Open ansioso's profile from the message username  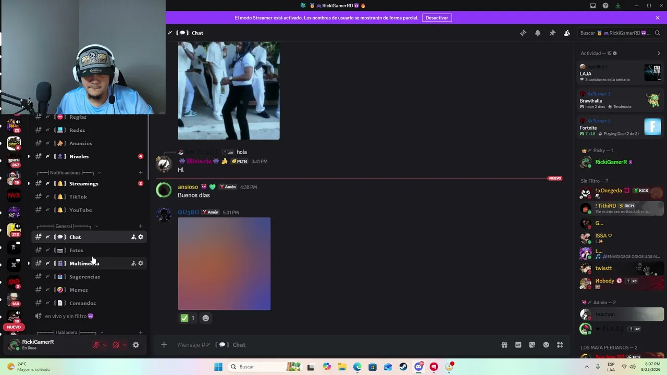coord(188,187)
